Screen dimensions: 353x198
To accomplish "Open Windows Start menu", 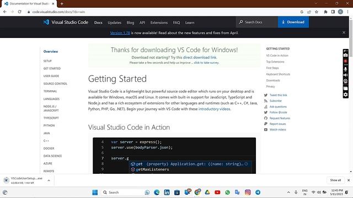I will [95, 193].
